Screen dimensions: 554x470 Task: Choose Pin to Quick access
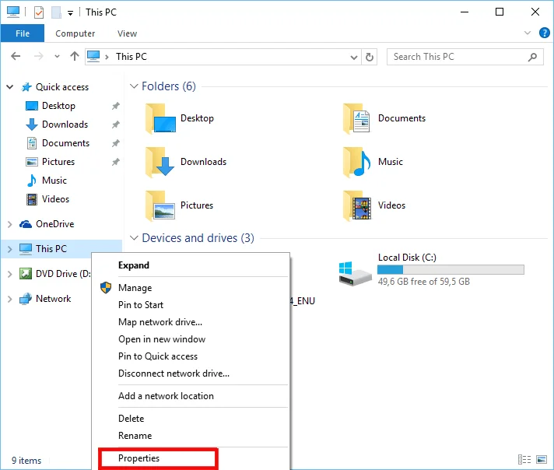pos(191,356)
